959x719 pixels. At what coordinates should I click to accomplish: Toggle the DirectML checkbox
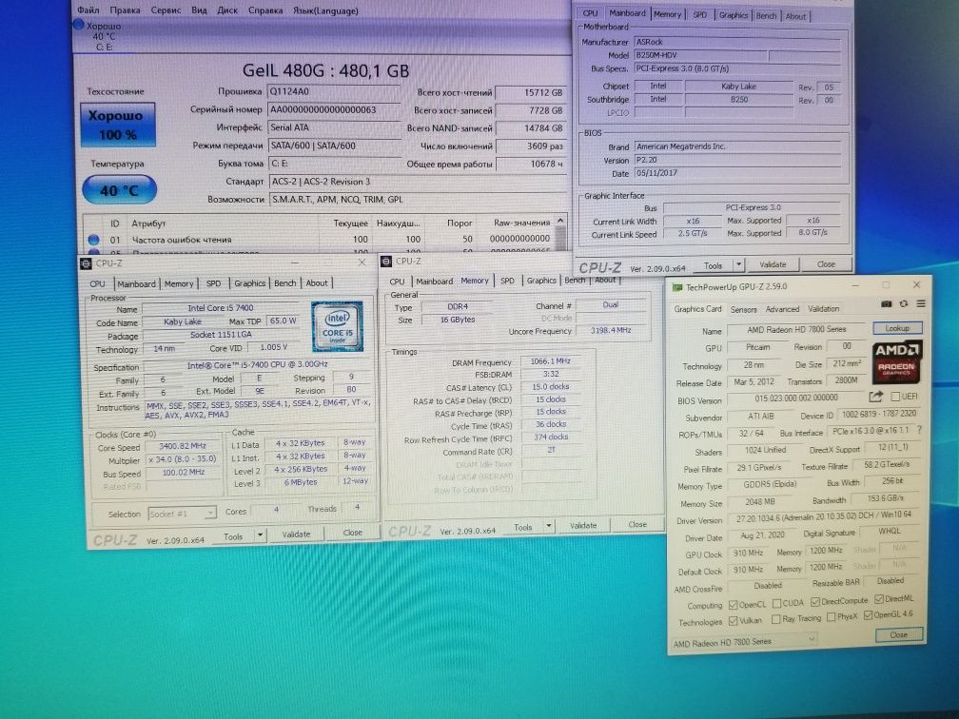tap(878, 598)
